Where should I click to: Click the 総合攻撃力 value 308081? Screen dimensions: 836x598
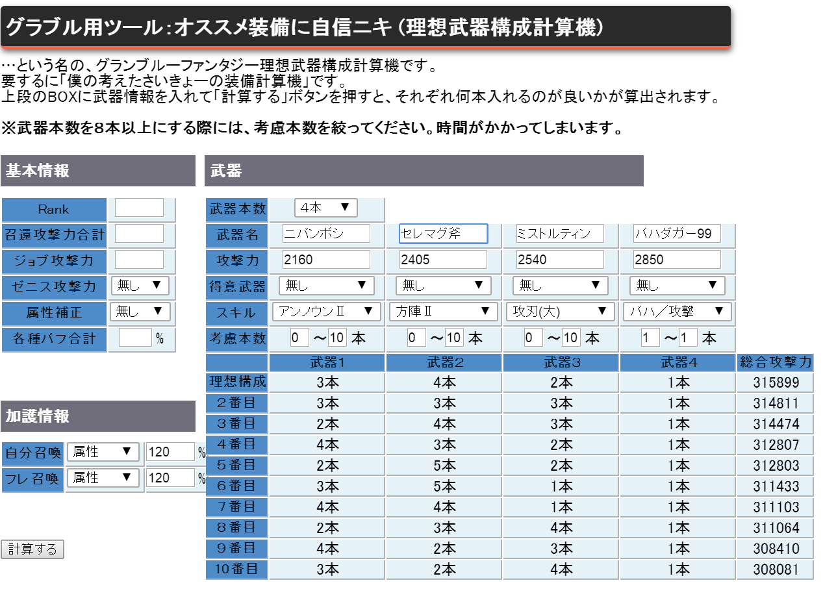point(776,569)
